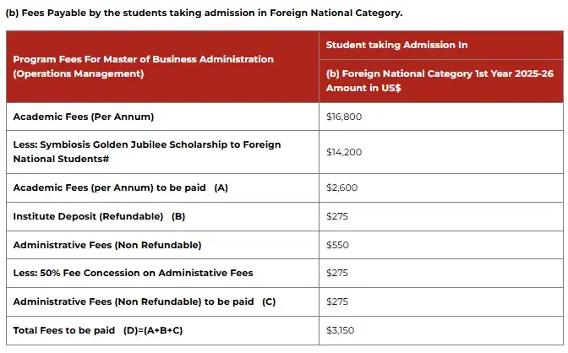Click the $550 amount cell
The height and width of the screenshot is (353, 568).
337,245
